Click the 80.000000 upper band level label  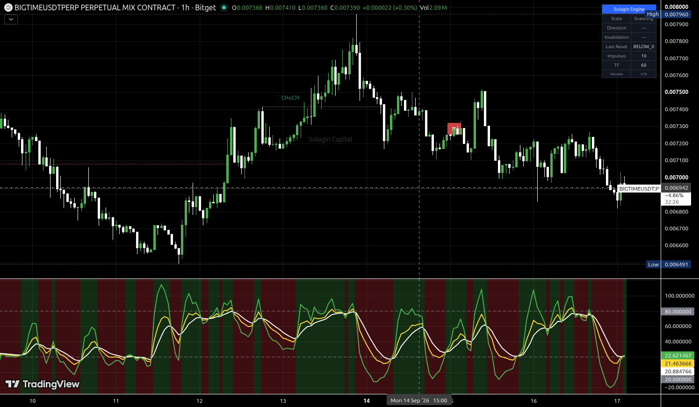tap(678, 312)
